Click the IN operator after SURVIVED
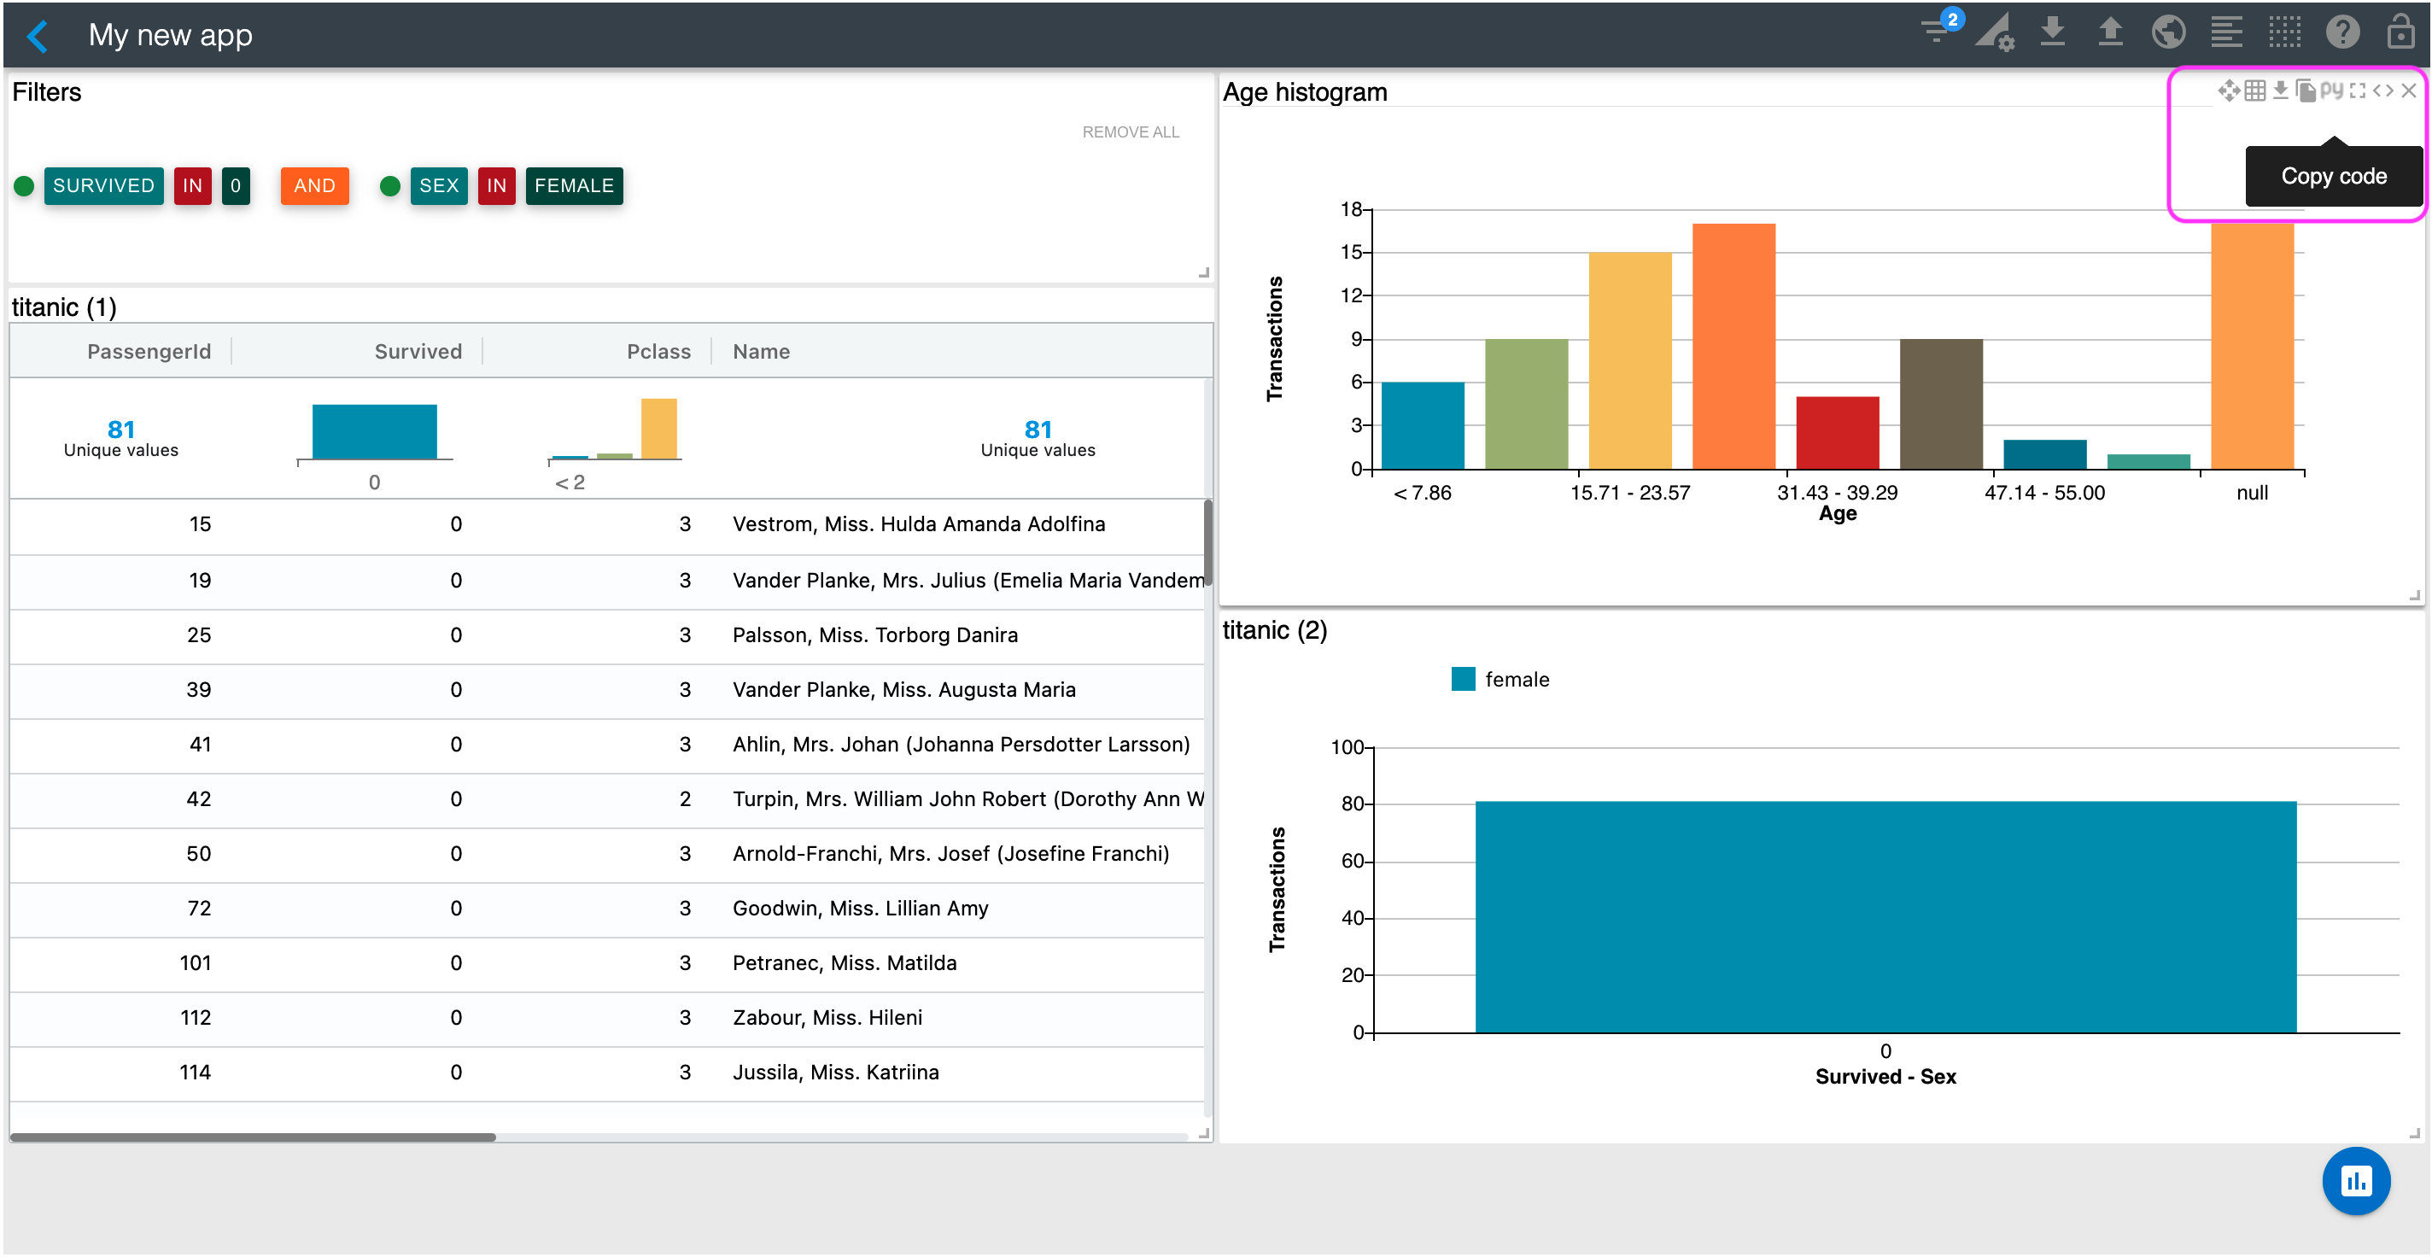The image size is (2432, 1257). point(193,186)
